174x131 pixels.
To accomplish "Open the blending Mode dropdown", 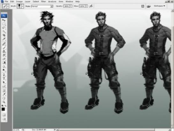I will pos(42,6).
